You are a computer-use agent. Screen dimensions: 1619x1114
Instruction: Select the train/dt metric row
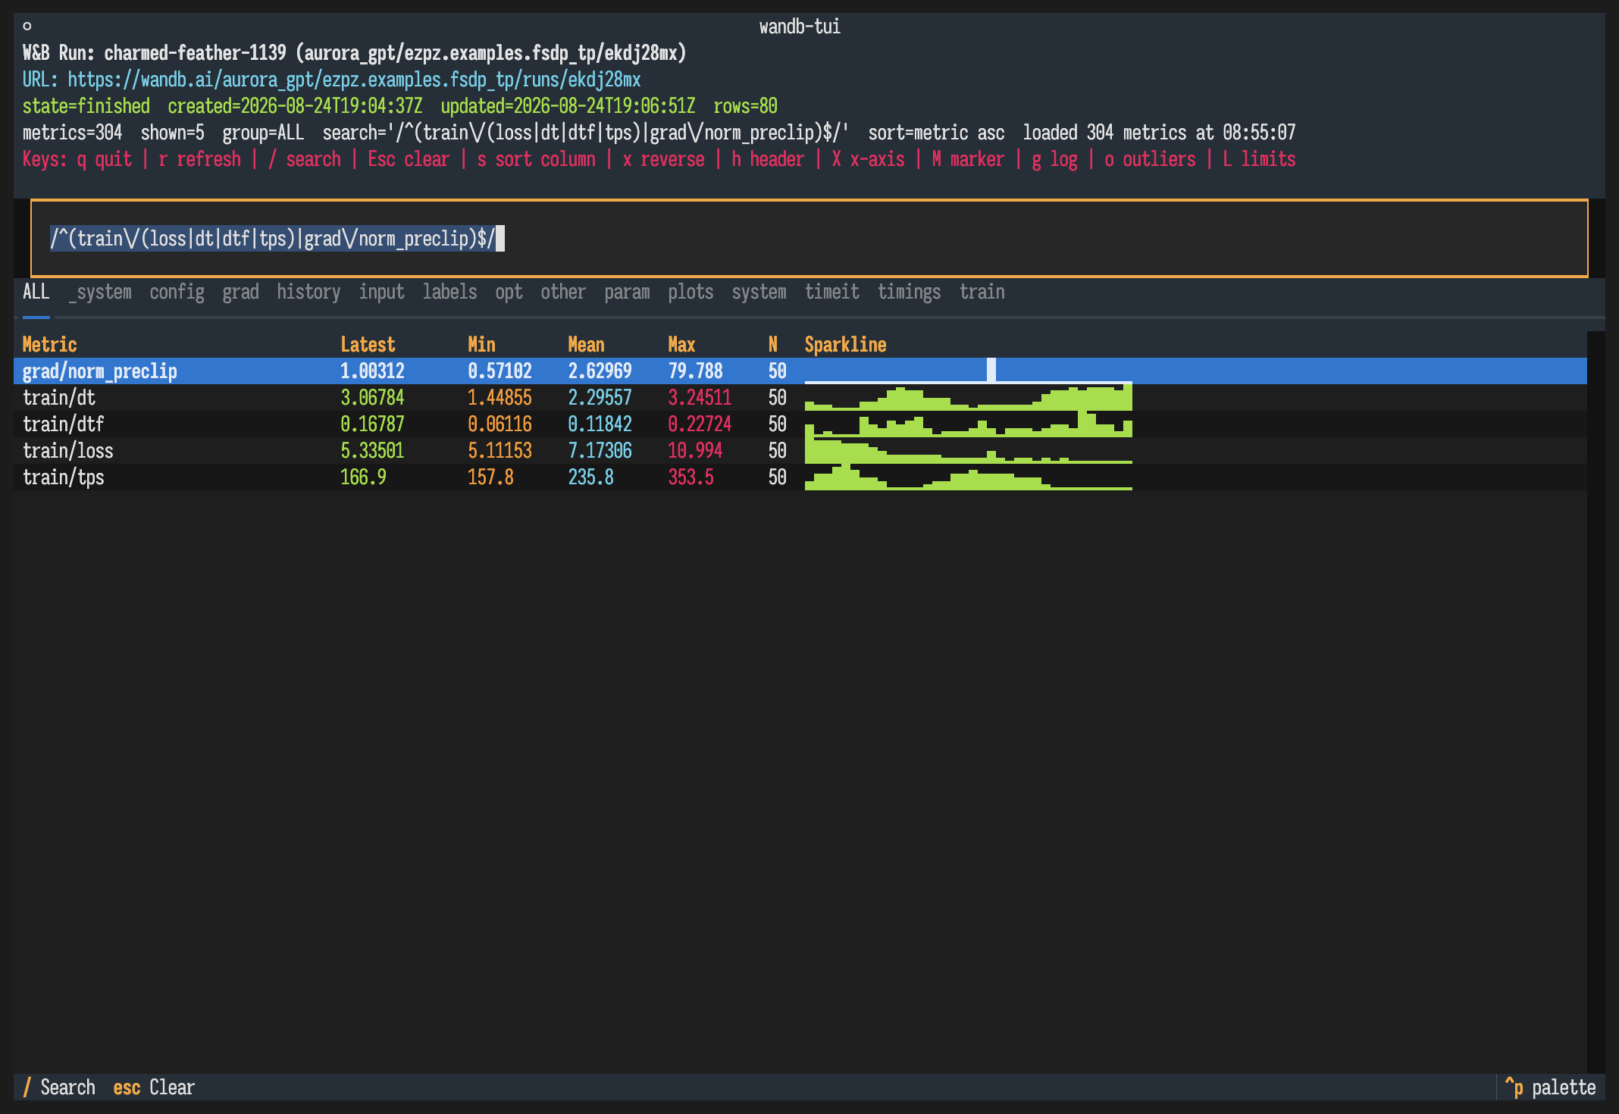(800, 398)
